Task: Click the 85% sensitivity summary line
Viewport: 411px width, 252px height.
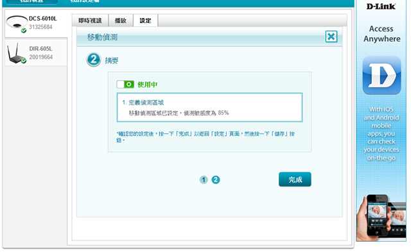Action: [x=179, y=113]
